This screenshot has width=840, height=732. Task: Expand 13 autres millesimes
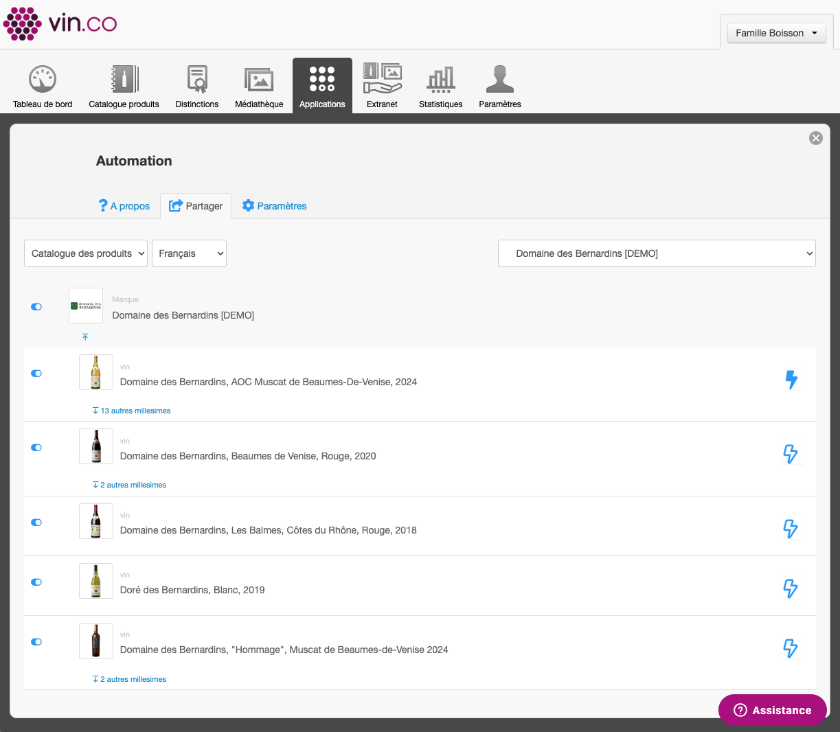tap(131, 411)
